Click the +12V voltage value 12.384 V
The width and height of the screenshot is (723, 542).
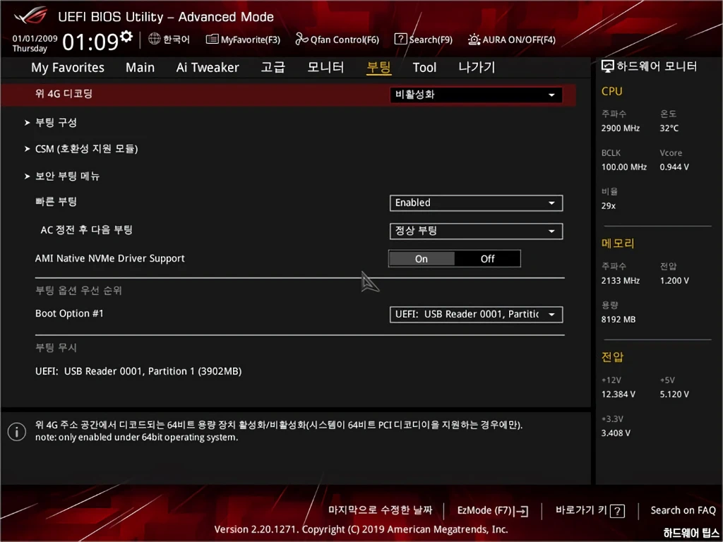pyautogui.click(x=619, y=395)
